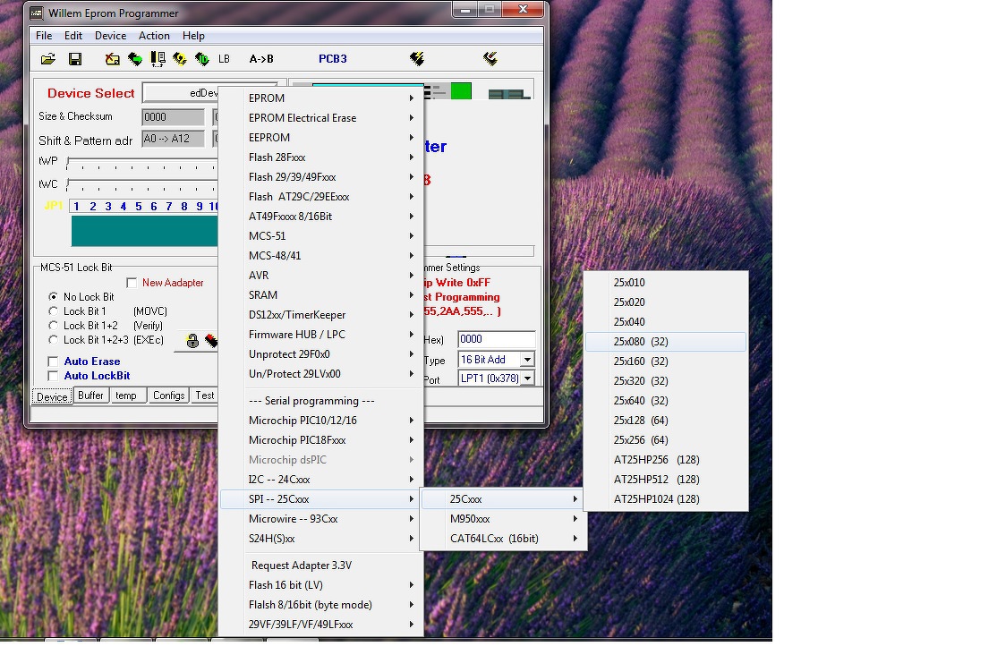Expand the EPROM submenu
This screenshot has width=997, height=655.
click(x=321, y=98)
